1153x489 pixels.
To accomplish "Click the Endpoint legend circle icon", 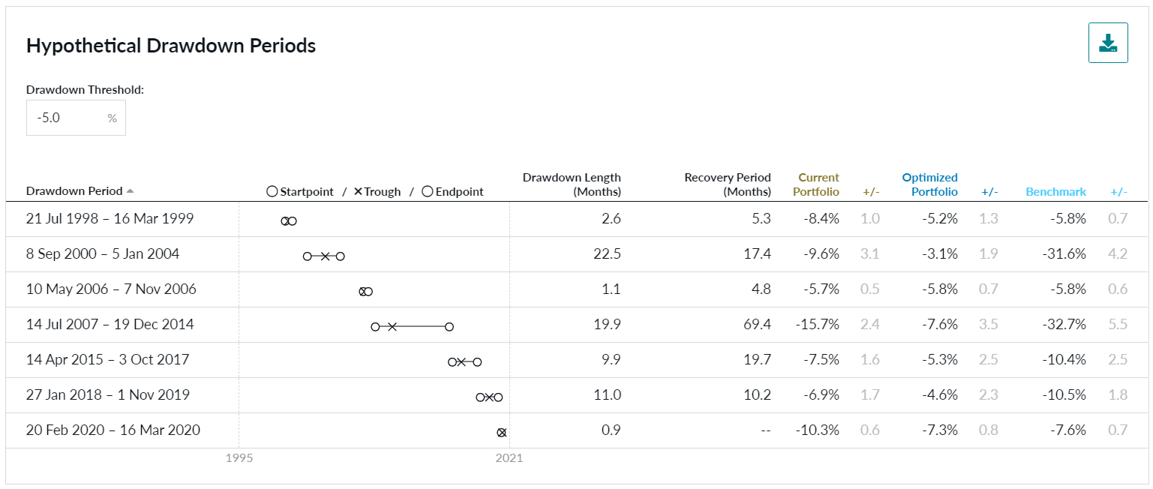I will click(427, 192).
